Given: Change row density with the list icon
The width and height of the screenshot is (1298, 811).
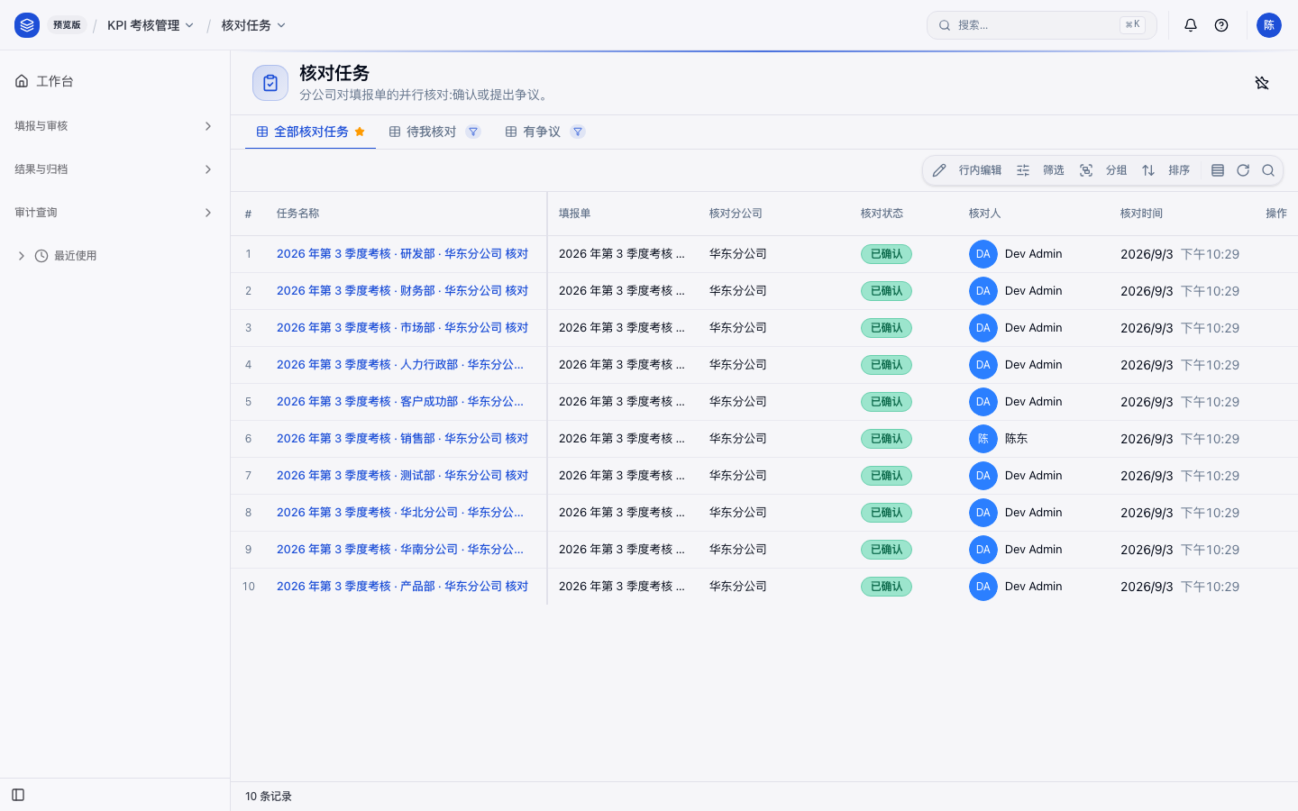Looking at the screenshot, I should (x=1218, y=170).
